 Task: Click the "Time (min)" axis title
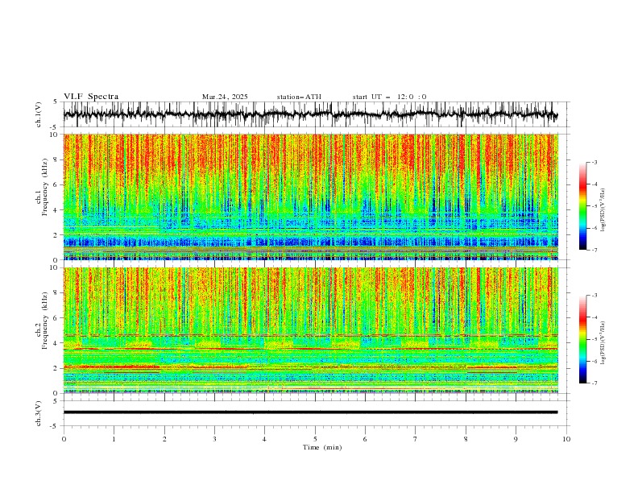(x=322, y=447)
